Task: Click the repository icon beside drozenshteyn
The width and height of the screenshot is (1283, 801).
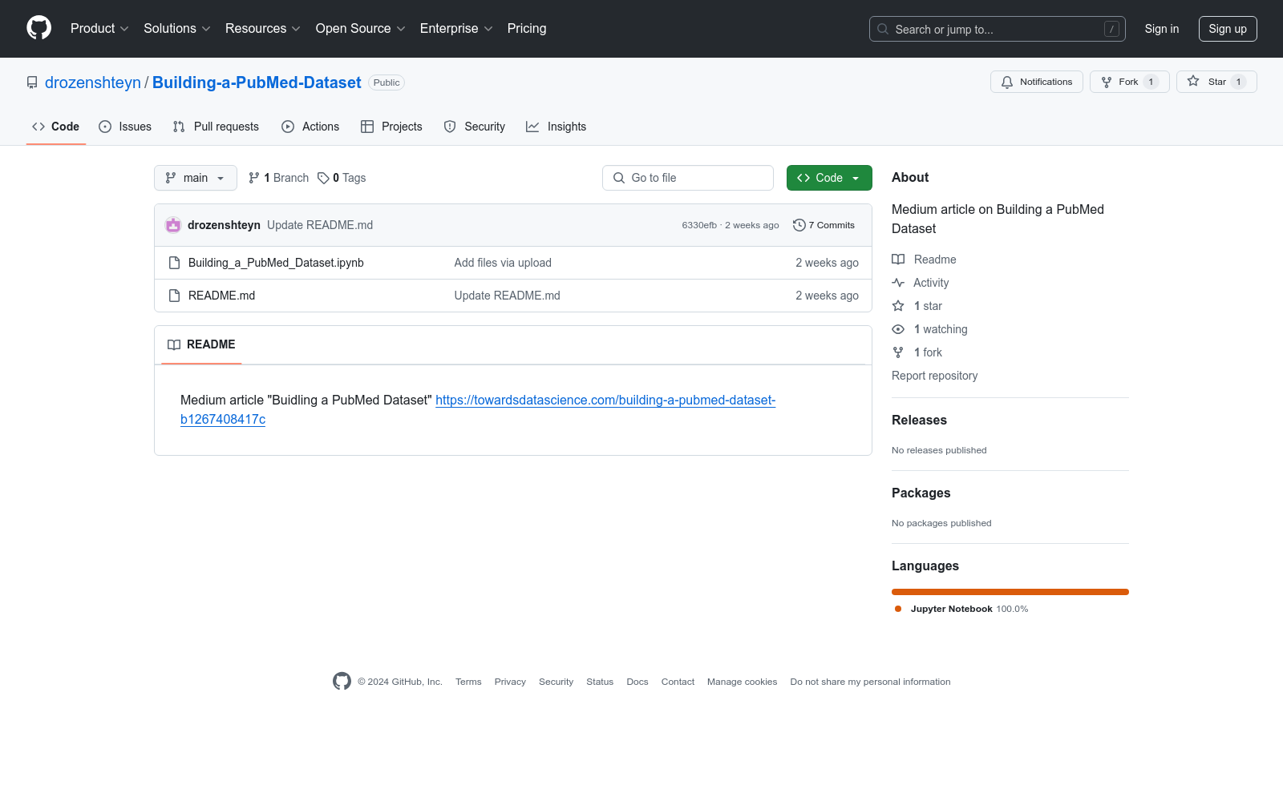Action: tap(32, 83)
